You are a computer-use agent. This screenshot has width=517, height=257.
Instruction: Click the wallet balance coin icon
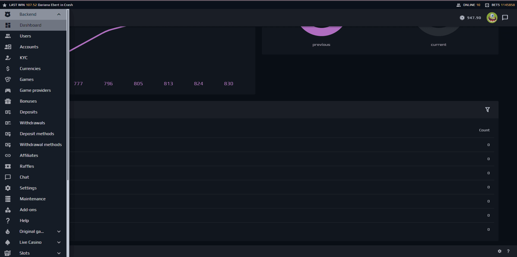462,18
